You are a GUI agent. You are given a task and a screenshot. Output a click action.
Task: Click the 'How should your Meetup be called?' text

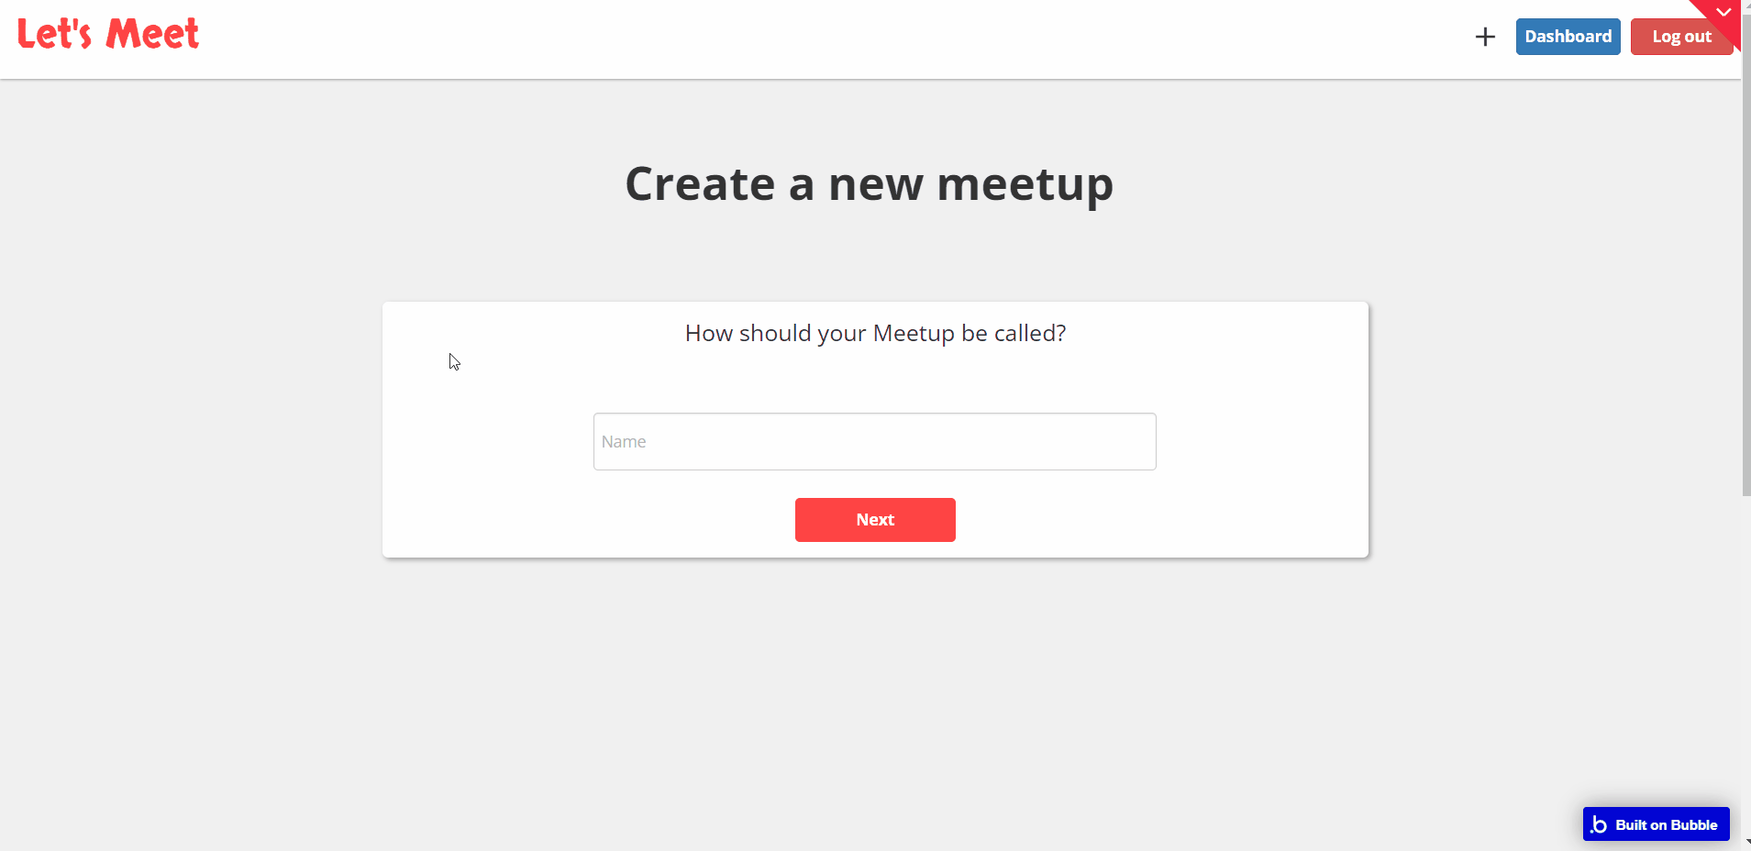click(x=875, y=333)
